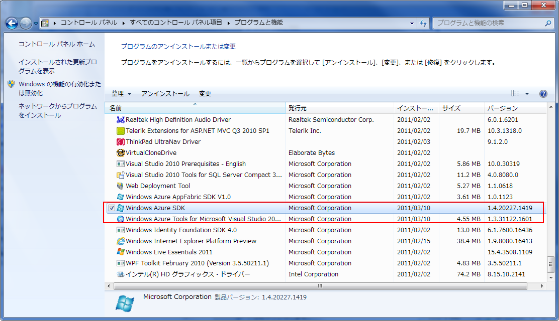
Task: Click Windows Live Essentials 2011 icon
Action: pyautogui.click(x=121, y=252)
